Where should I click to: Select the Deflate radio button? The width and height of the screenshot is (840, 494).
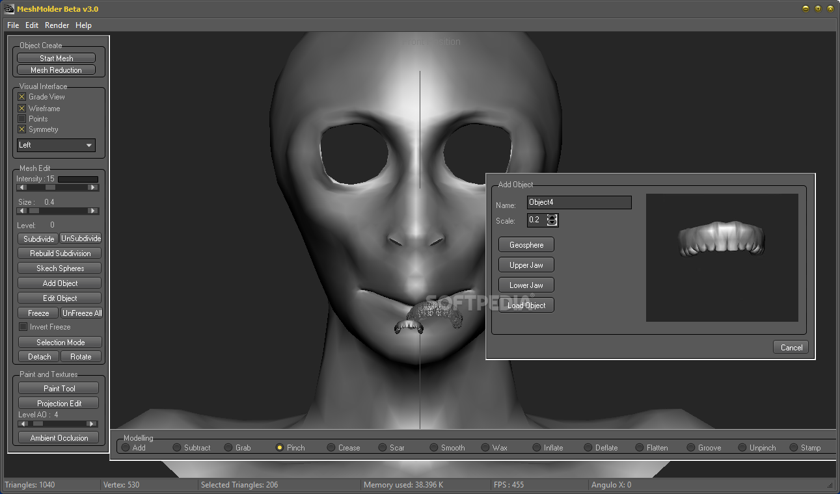tap(588, 447)
